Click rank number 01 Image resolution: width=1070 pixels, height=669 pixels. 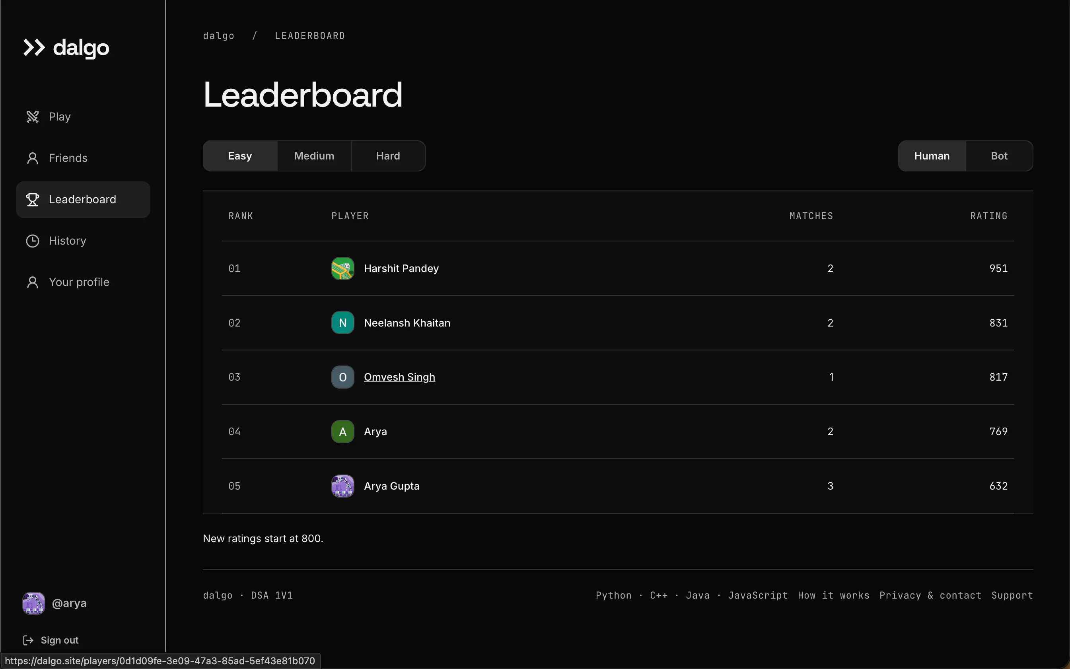point(235,268)
